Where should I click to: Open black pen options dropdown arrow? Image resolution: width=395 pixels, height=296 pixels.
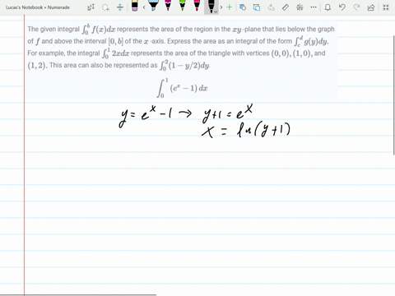click(216, 12)
